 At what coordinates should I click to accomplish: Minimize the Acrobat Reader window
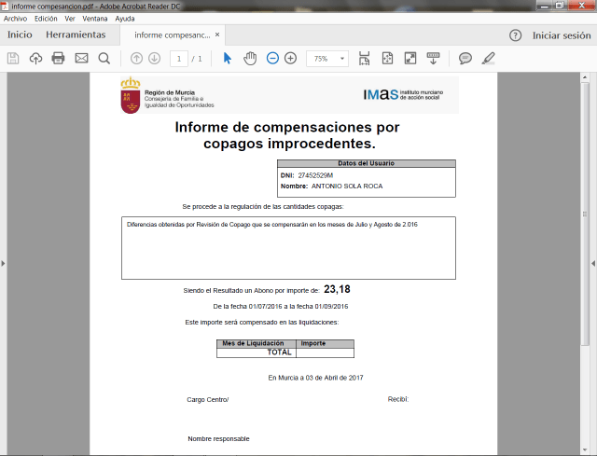pos(545,6)
